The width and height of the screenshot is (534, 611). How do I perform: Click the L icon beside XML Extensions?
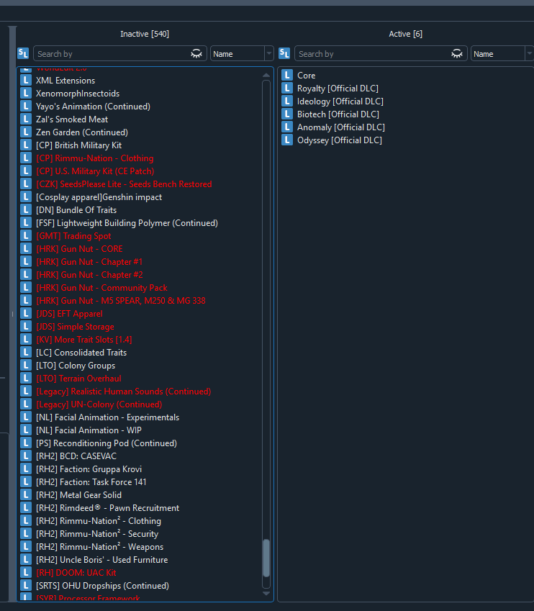point(26,81)
